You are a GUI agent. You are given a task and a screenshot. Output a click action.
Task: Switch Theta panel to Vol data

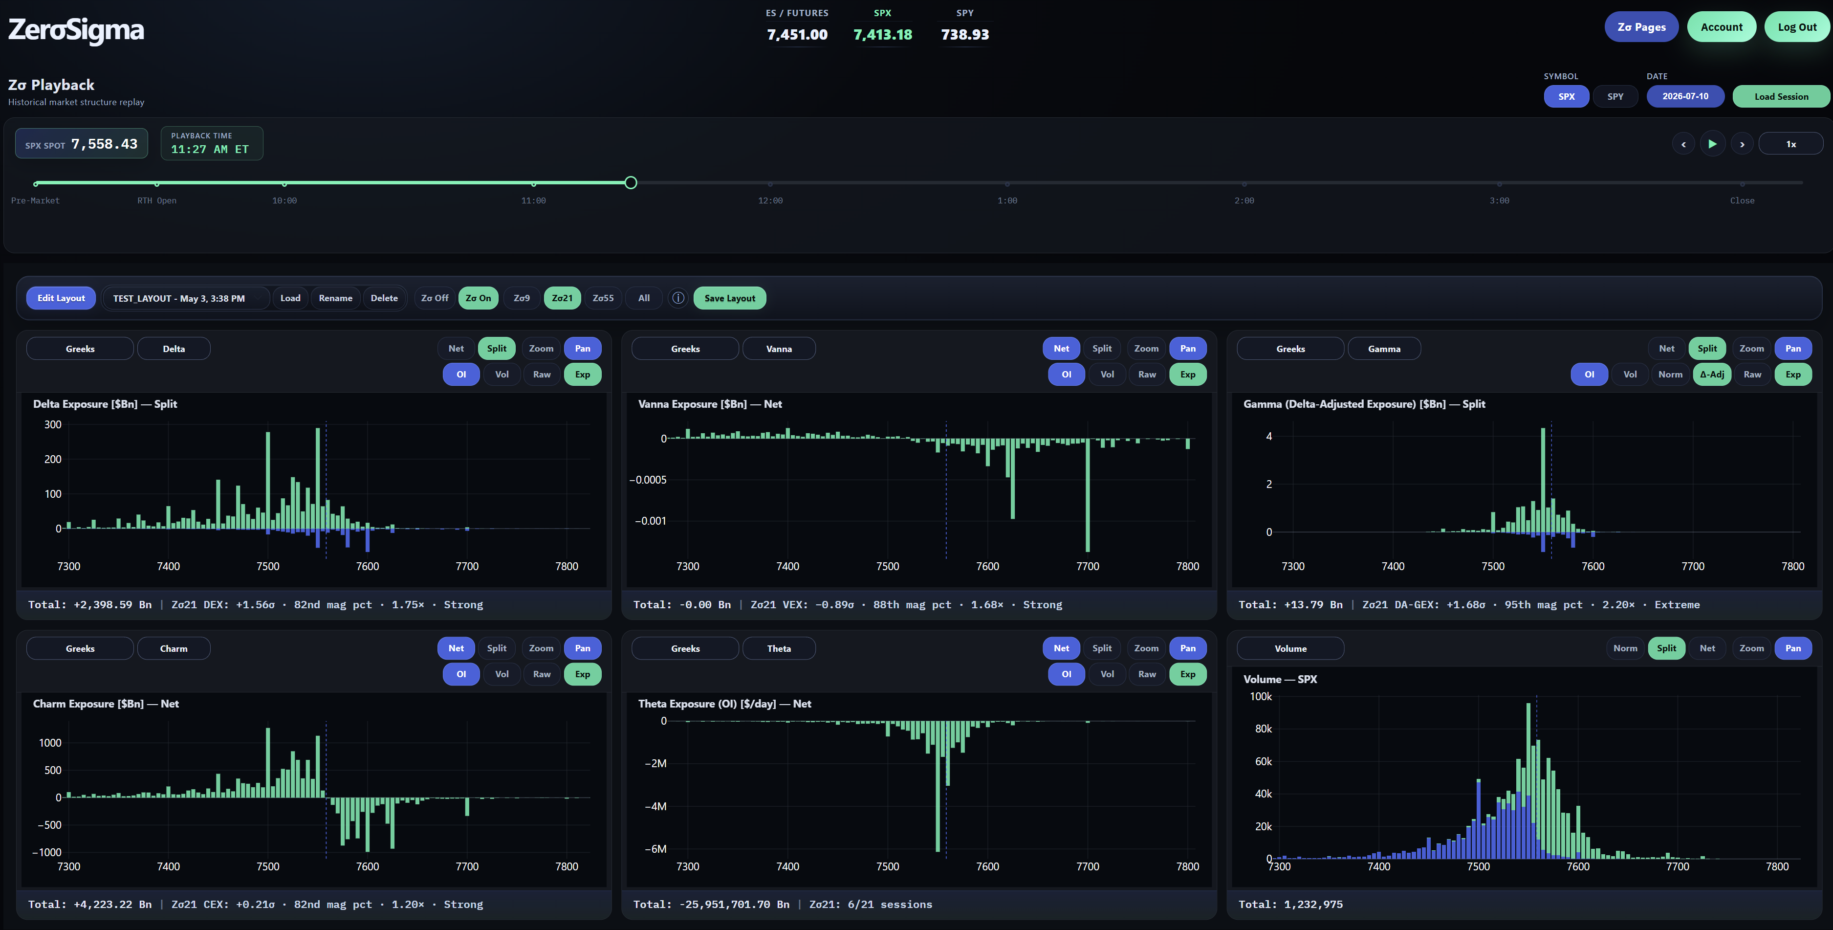tap(1107, 674)
